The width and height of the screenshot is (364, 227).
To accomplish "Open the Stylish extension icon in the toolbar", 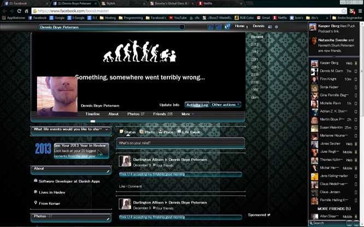I will [352, 11].
